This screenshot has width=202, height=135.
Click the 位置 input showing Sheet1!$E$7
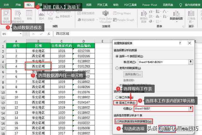click(x=161, y=109)
